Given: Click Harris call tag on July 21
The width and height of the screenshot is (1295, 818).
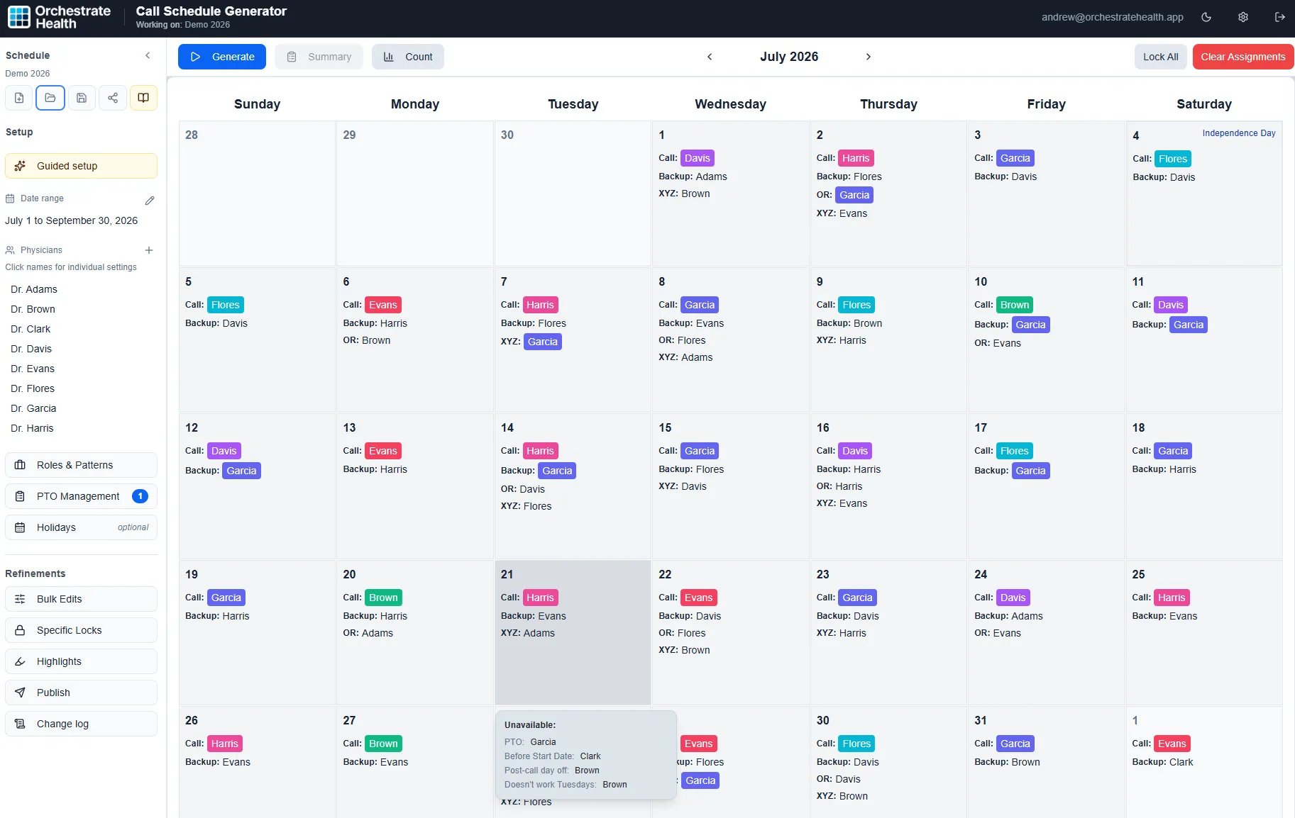Looking at the screenshot, I should (x=540, y=598).
